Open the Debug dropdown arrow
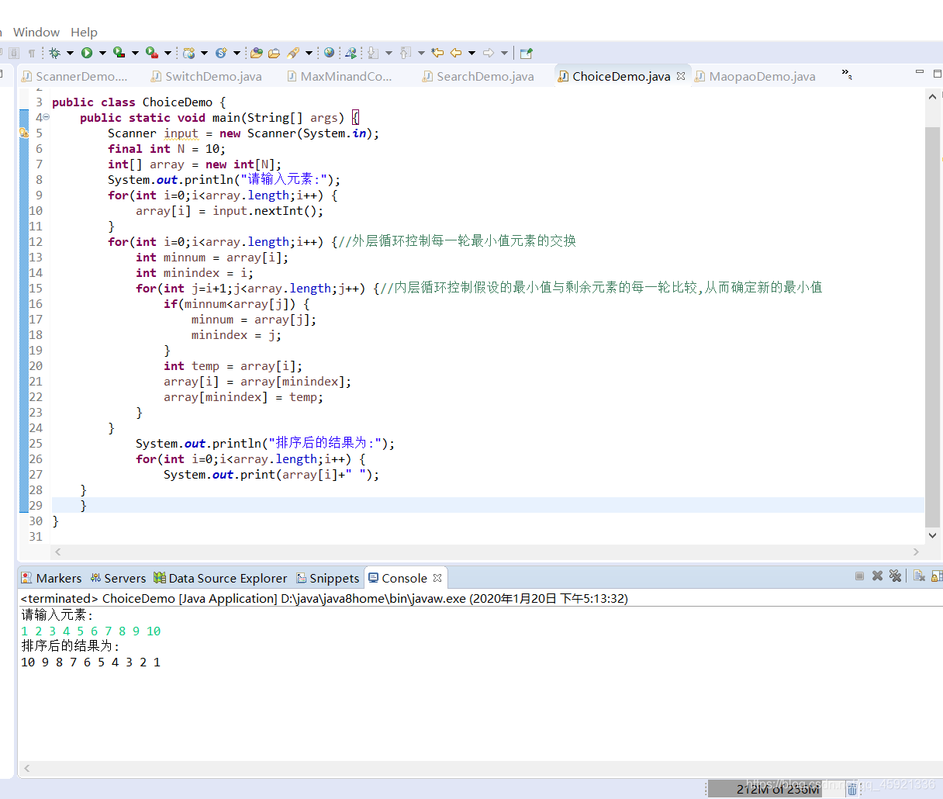943x799 pixels. coord(70,53)
